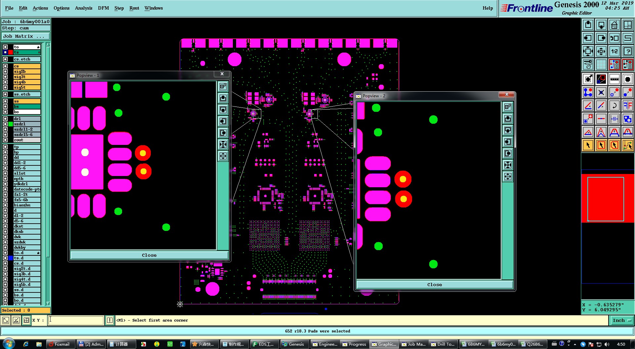Click the pan down icon in main toolbar
Screen dimensions: 635x349
click(x=601, y=25)
